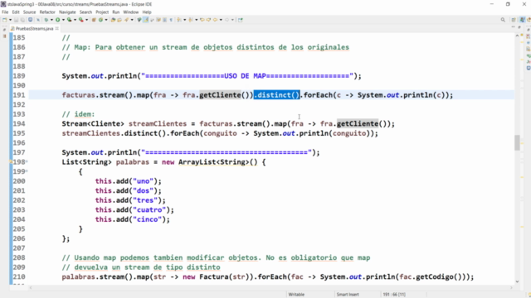Open the External Tools dropdown arrow

[86, 20]
